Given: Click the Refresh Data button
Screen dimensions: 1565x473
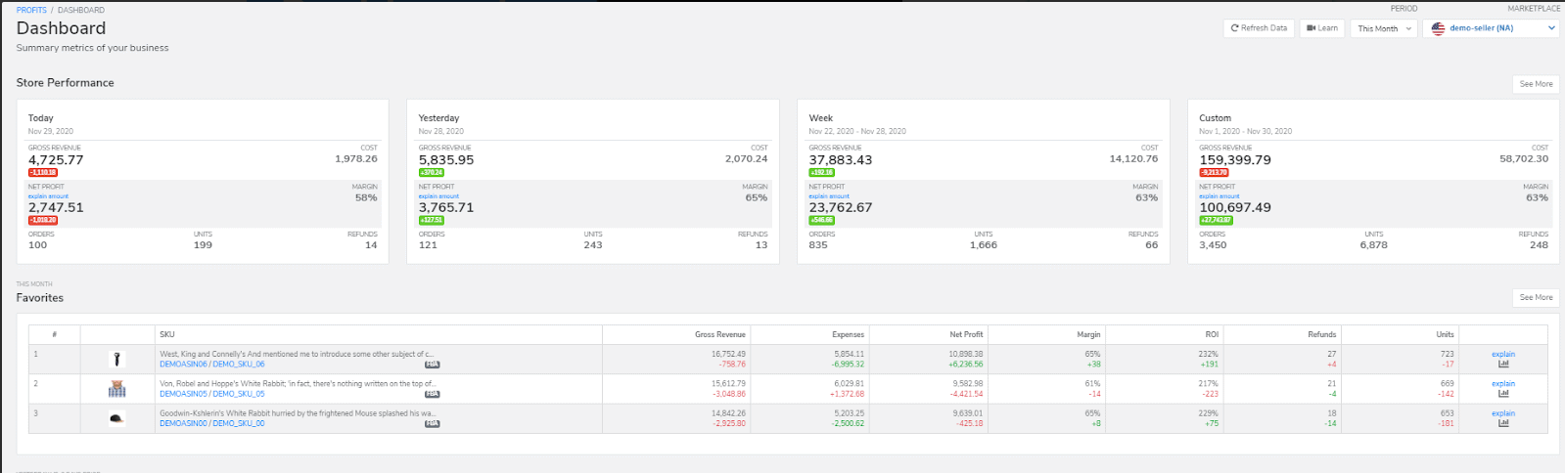Looking at the screenshot, I should (x=1259, y=28).
